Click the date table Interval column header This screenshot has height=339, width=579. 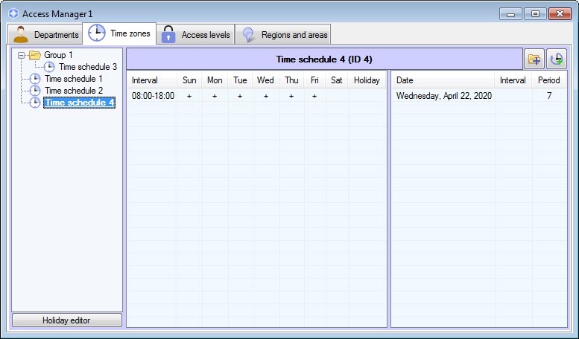coord(513,80)
